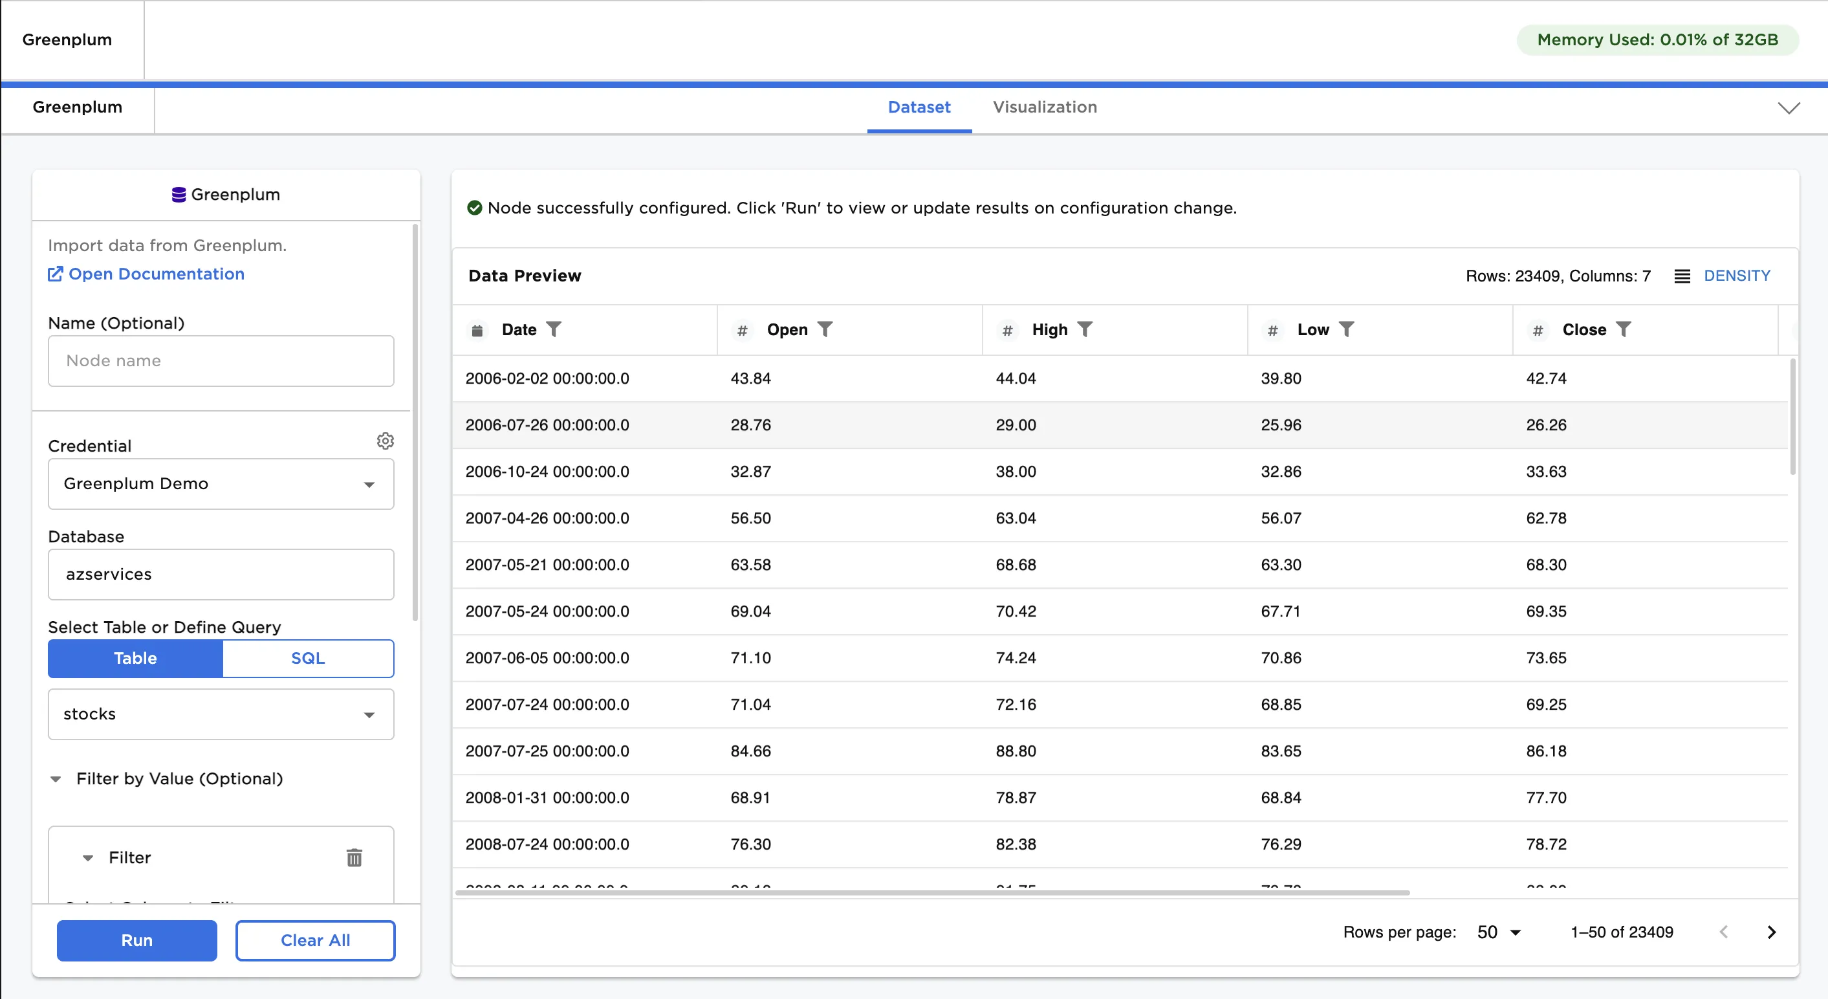Go to the next page of rows
The image size is (1828, 999).
tap(1771, 932)
